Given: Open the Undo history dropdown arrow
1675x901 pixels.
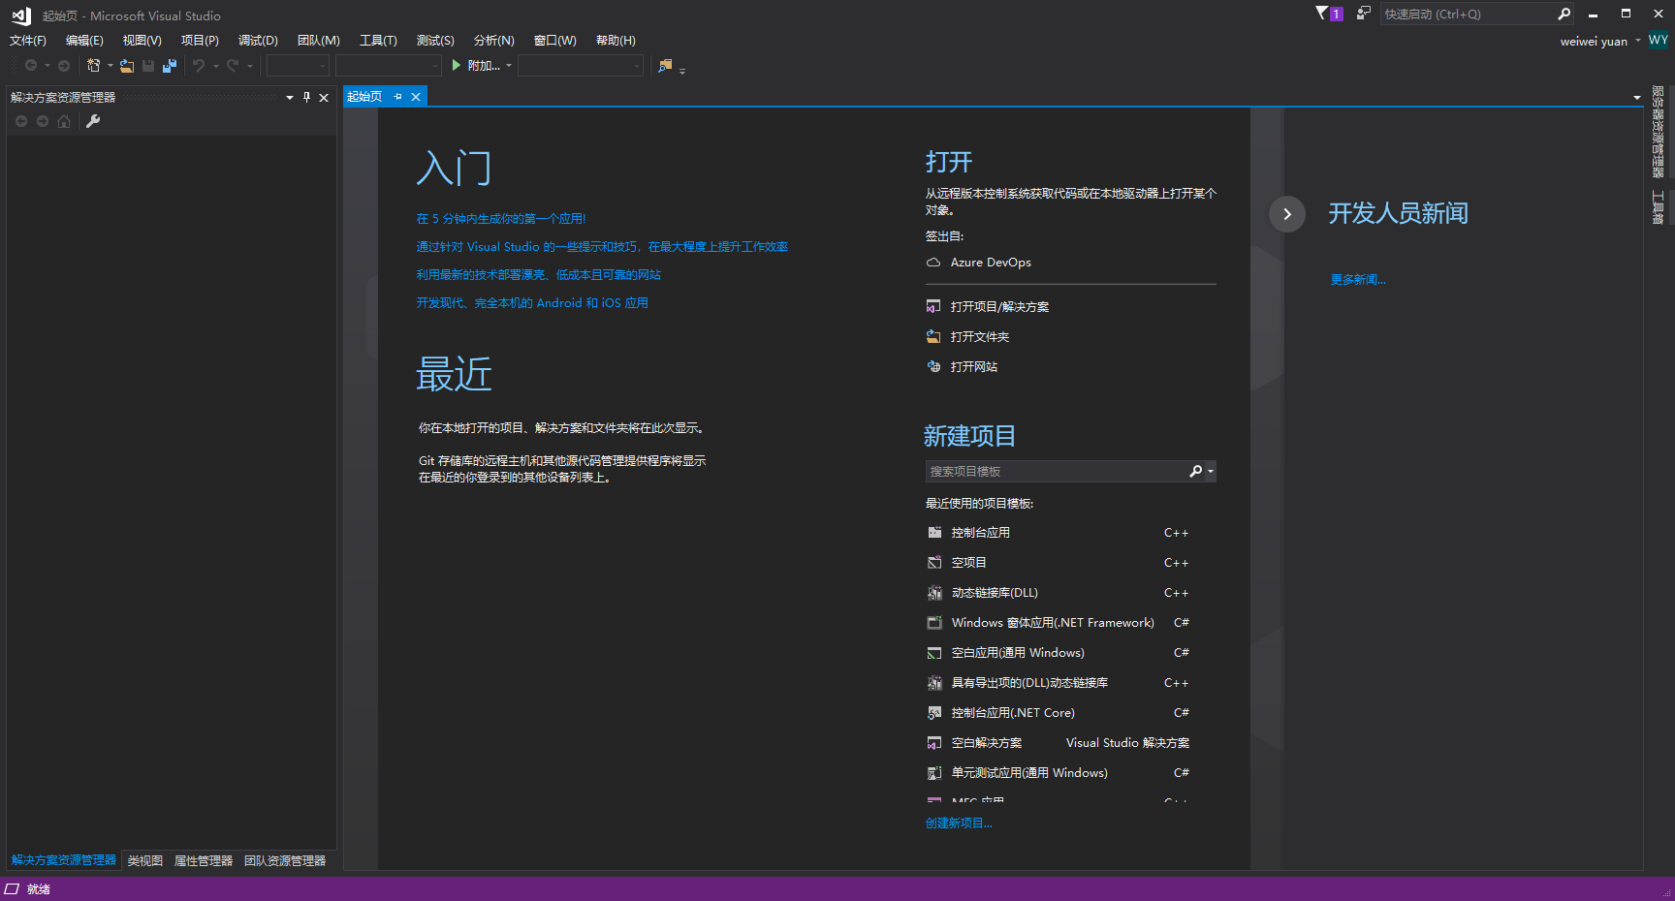Looking at the screenshot, I should pyautogui.click(x=215, y=66).
